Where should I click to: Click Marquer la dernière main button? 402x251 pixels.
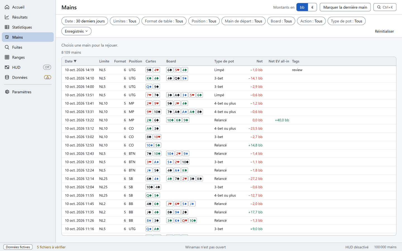345,7
